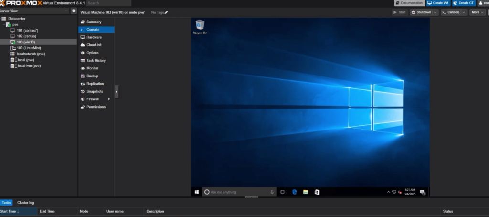Open Microsoft Store from taskbar
Viewport: 489px width, 217px height.
[317, 192]
